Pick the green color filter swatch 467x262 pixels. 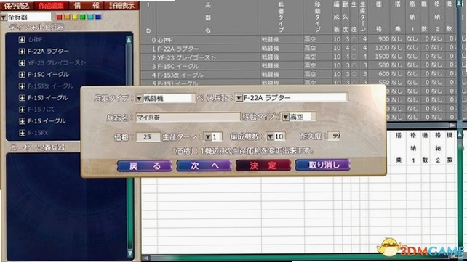point(82,17)
